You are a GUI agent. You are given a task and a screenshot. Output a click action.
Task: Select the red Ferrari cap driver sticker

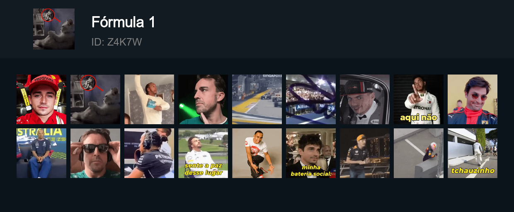pyautogui.click(x=41, y=99)
